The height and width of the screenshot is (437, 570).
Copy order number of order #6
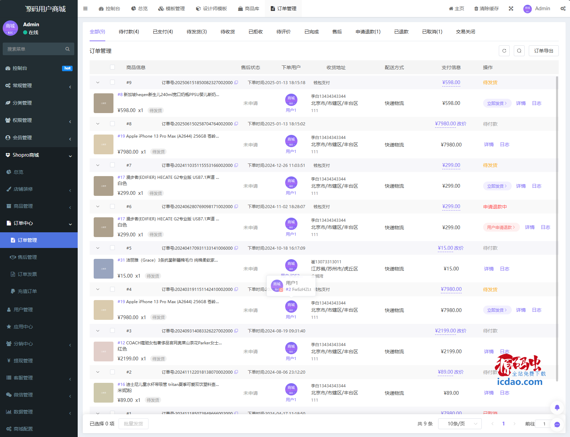click(x=236, y=206)
